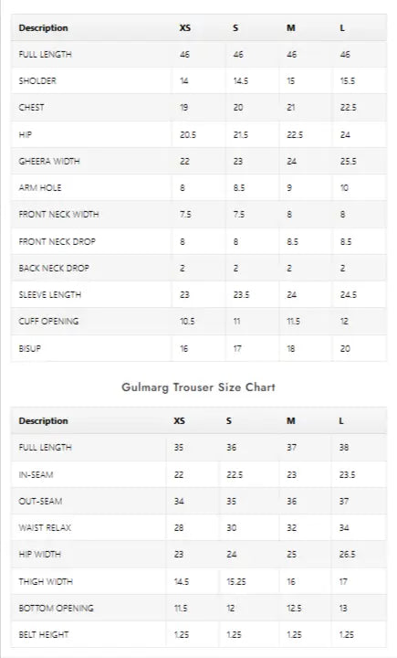Screen dimensions: 397x658
Task: Click the WAIST RELAX row label
Action: click(x=45, y=527)
